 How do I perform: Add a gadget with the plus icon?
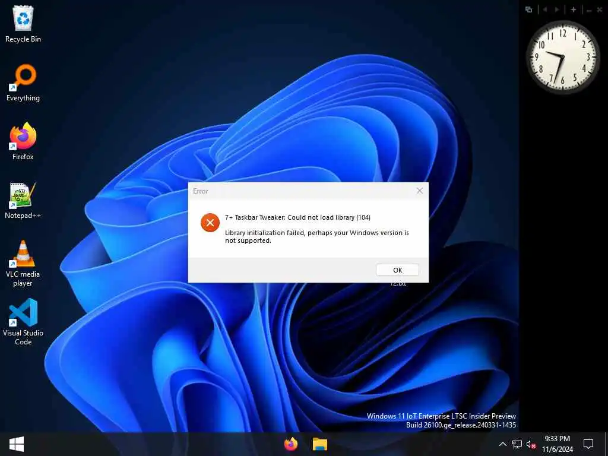(x=574, y=9)
